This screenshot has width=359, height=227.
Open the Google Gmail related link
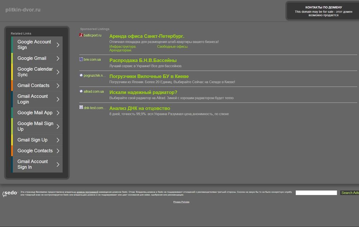pos(37,58)
